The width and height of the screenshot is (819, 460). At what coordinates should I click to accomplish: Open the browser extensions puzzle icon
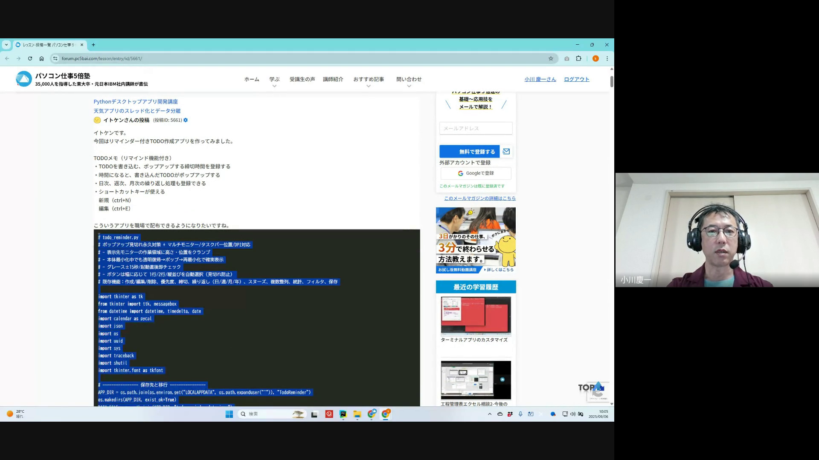click(578, 58)
